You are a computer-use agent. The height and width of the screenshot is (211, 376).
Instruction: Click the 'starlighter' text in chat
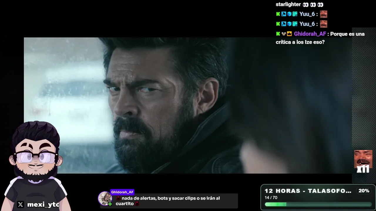point(288,4)
